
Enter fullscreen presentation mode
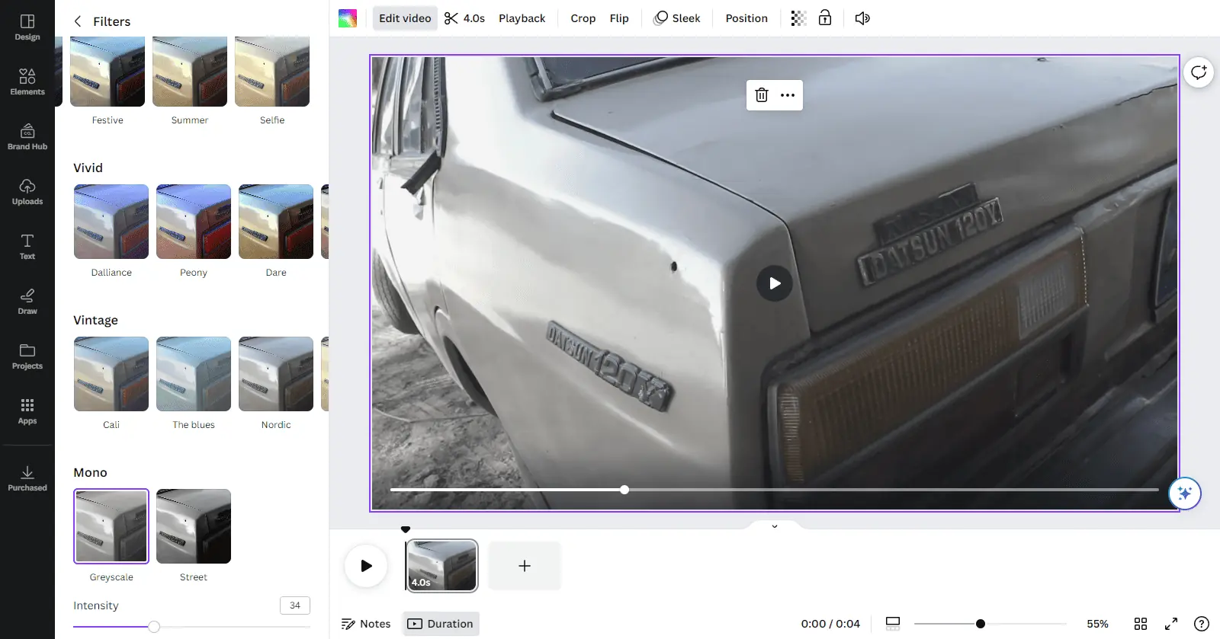(1171, 624)
